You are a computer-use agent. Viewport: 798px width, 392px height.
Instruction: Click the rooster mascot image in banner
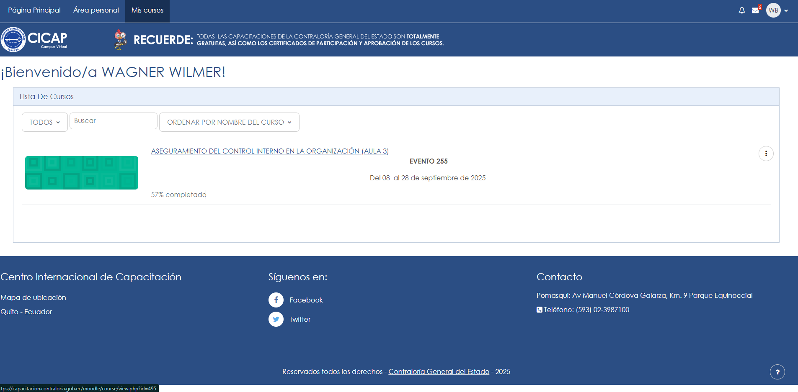coord(121,40)
